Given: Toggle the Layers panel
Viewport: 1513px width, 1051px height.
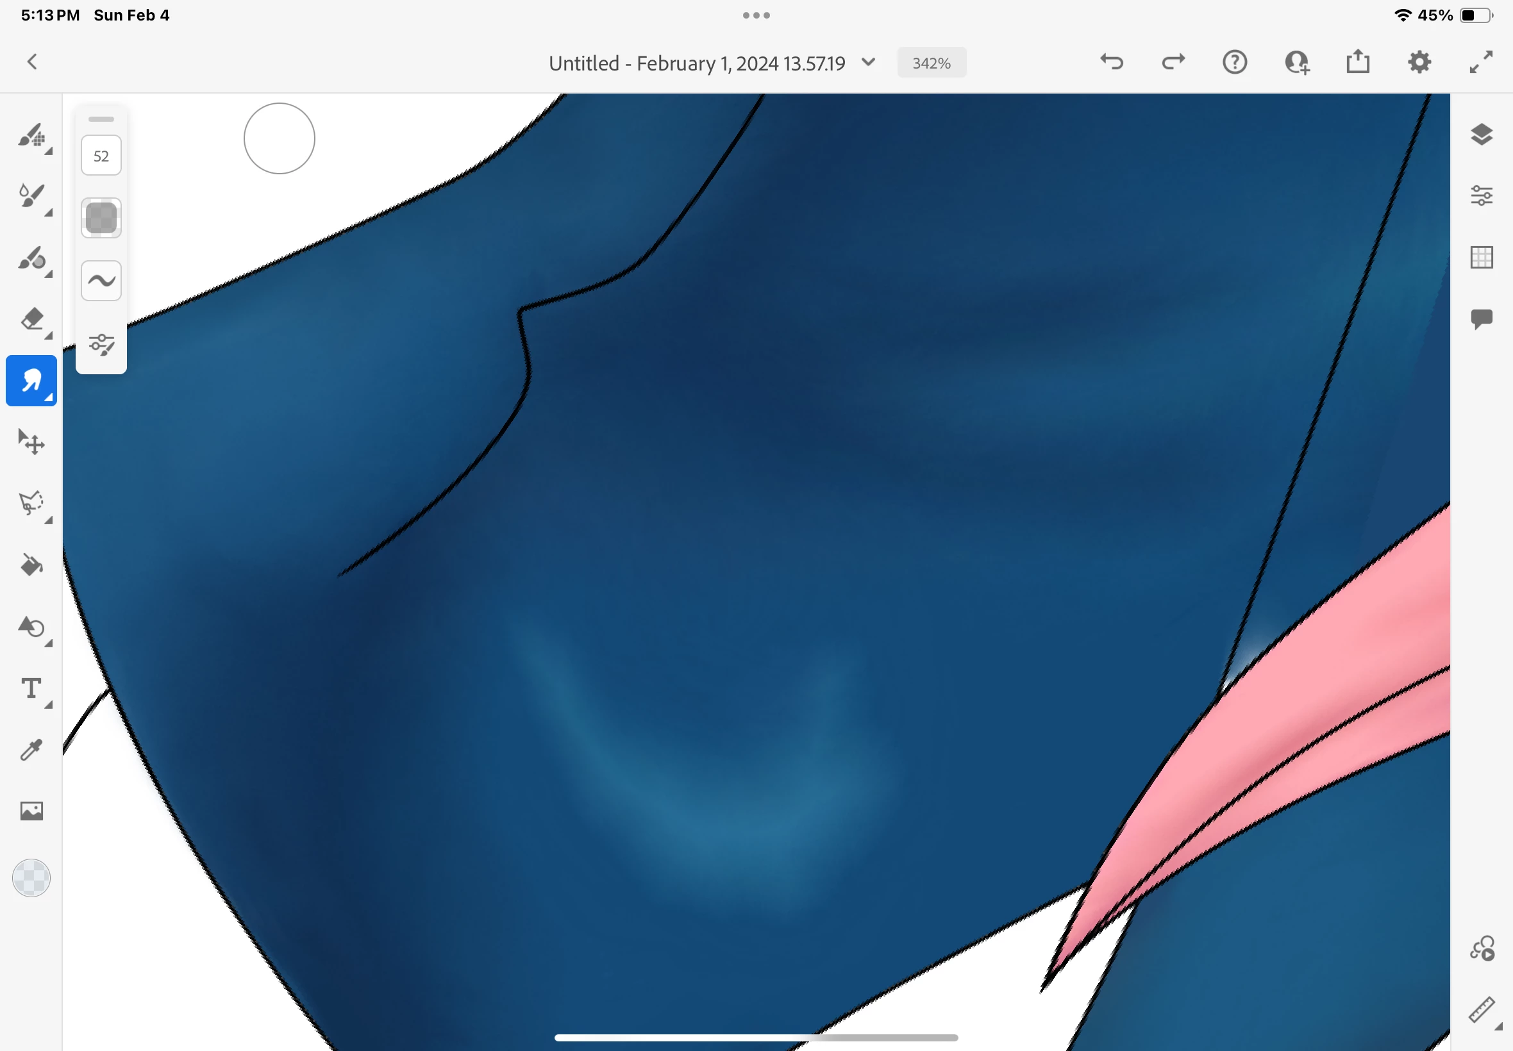Looking at the screenshot, I should click(x=1481, y=135).
